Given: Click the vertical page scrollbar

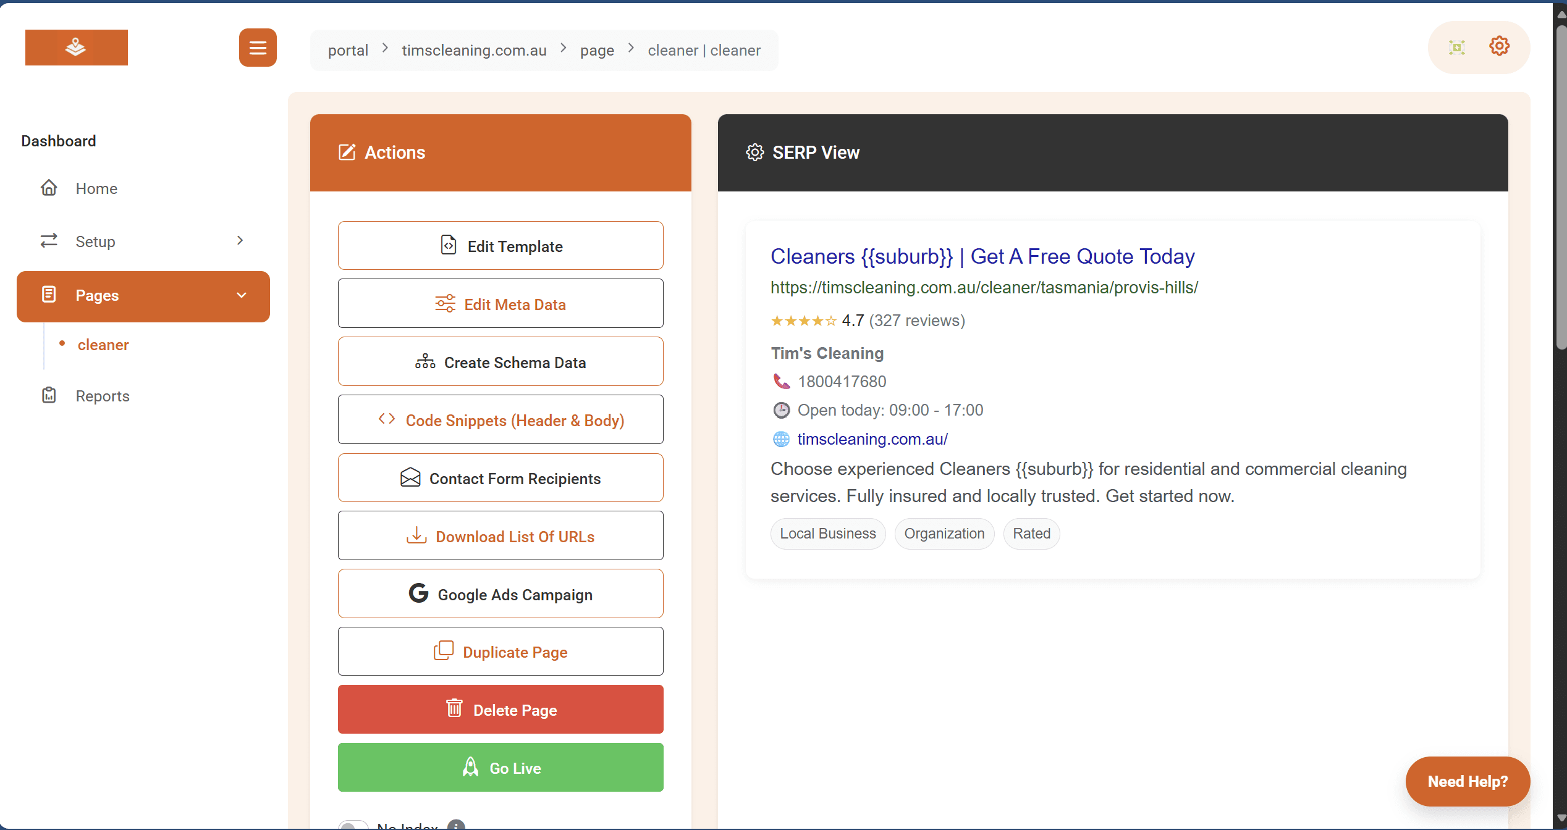Looking at the screenshot, I should [x=1561, y=185].
